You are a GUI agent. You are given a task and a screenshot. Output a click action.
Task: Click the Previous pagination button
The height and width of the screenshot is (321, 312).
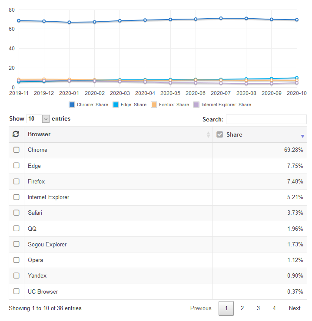coord(201,308)
